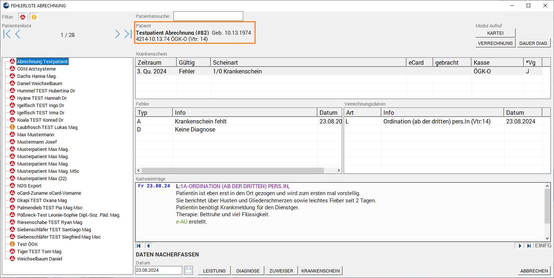Click the KRANKENSCHEIN button at bottom

tap(320, 271)
